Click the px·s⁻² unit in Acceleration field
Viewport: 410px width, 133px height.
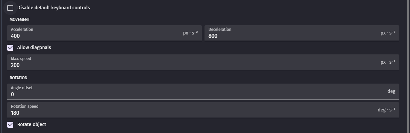190,33
